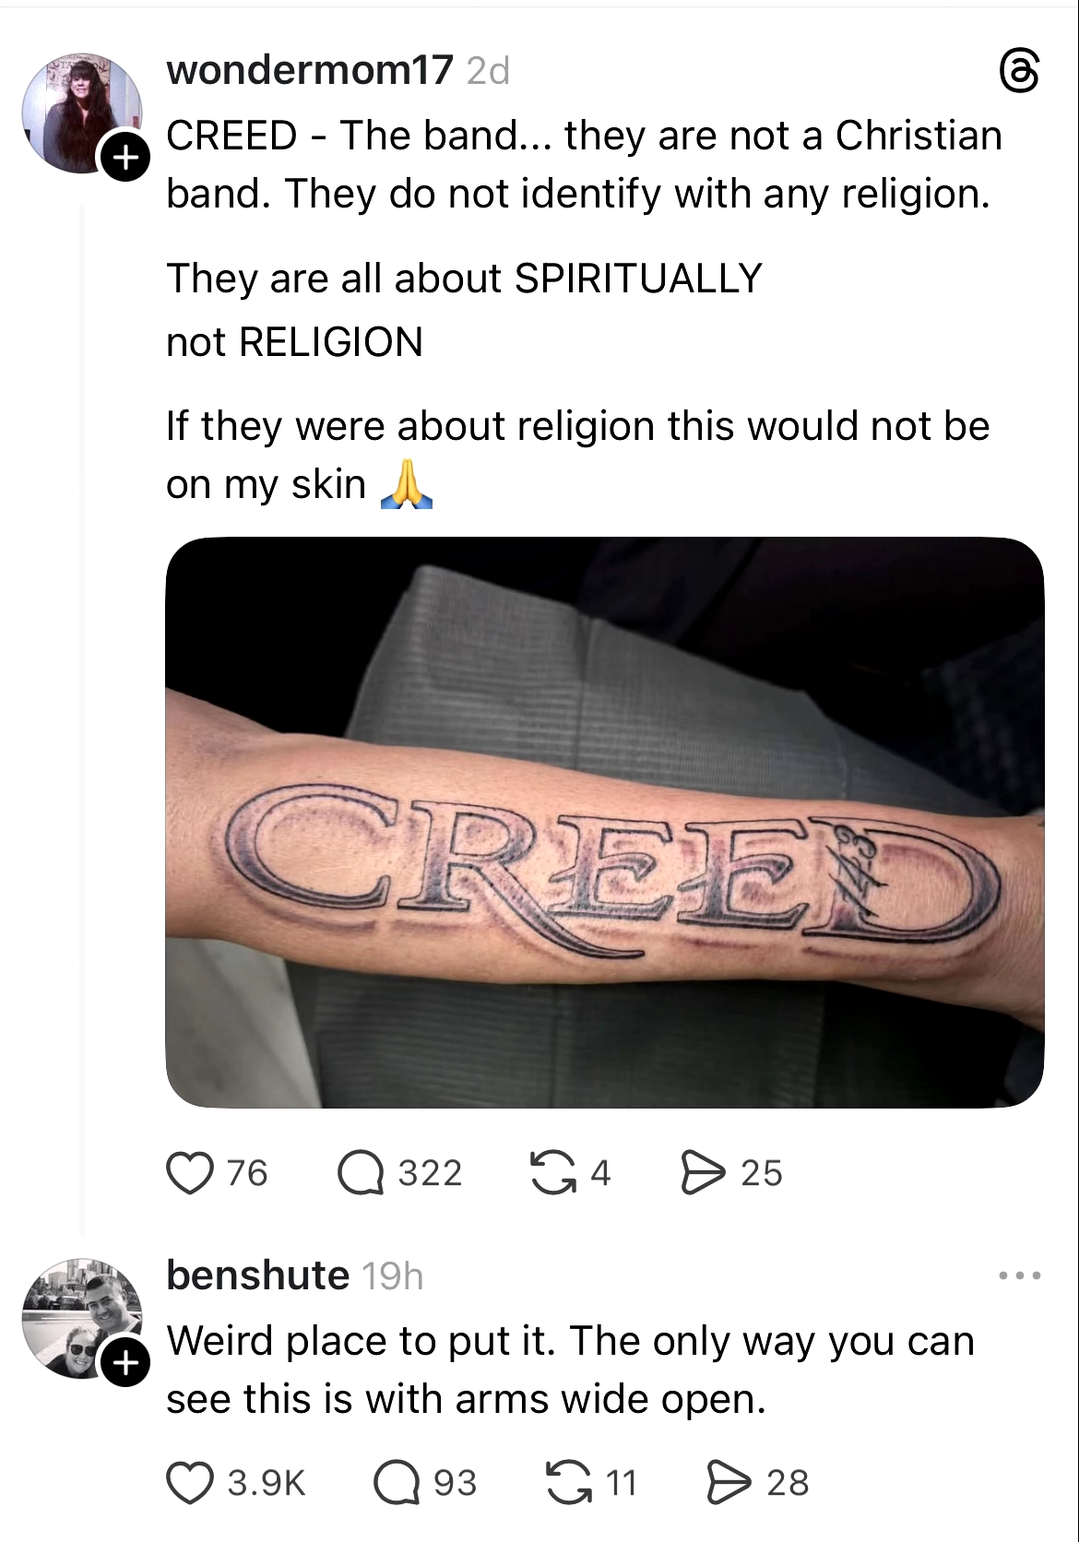1079x1542 pixels.
Task: Open reply timestamp 19h
Action: coord(393,1276)
